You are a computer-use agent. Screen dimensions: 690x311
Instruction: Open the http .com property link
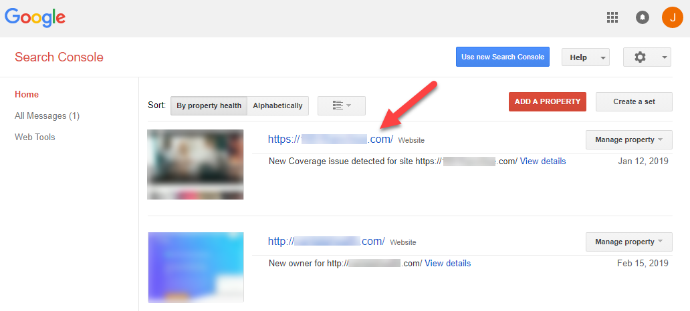coord(326,242)
